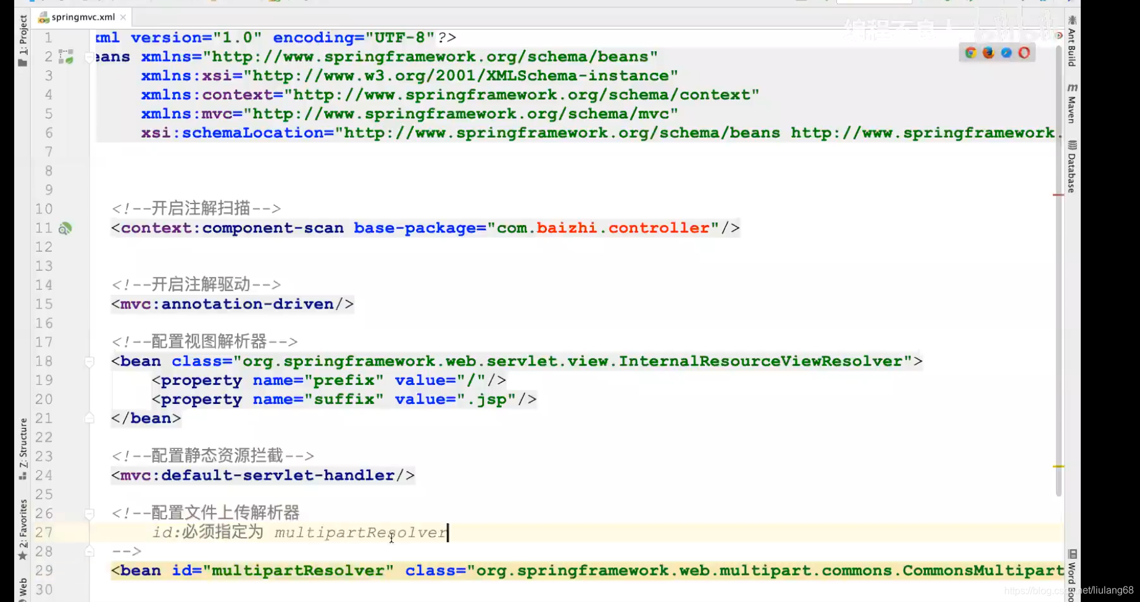Click encoding="UTF-8" on line 1
Viewport: 1140px width, 602px height.
point(354,38)
